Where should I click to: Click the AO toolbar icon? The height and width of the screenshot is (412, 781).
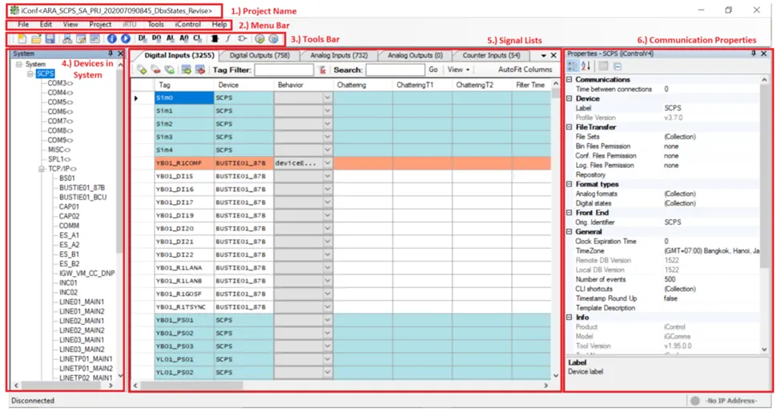click(183, 38)
